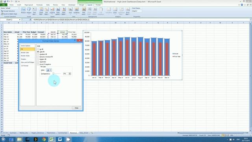
Task: Open Chrome from the taskbar
Action: click(x=44, y=139)
